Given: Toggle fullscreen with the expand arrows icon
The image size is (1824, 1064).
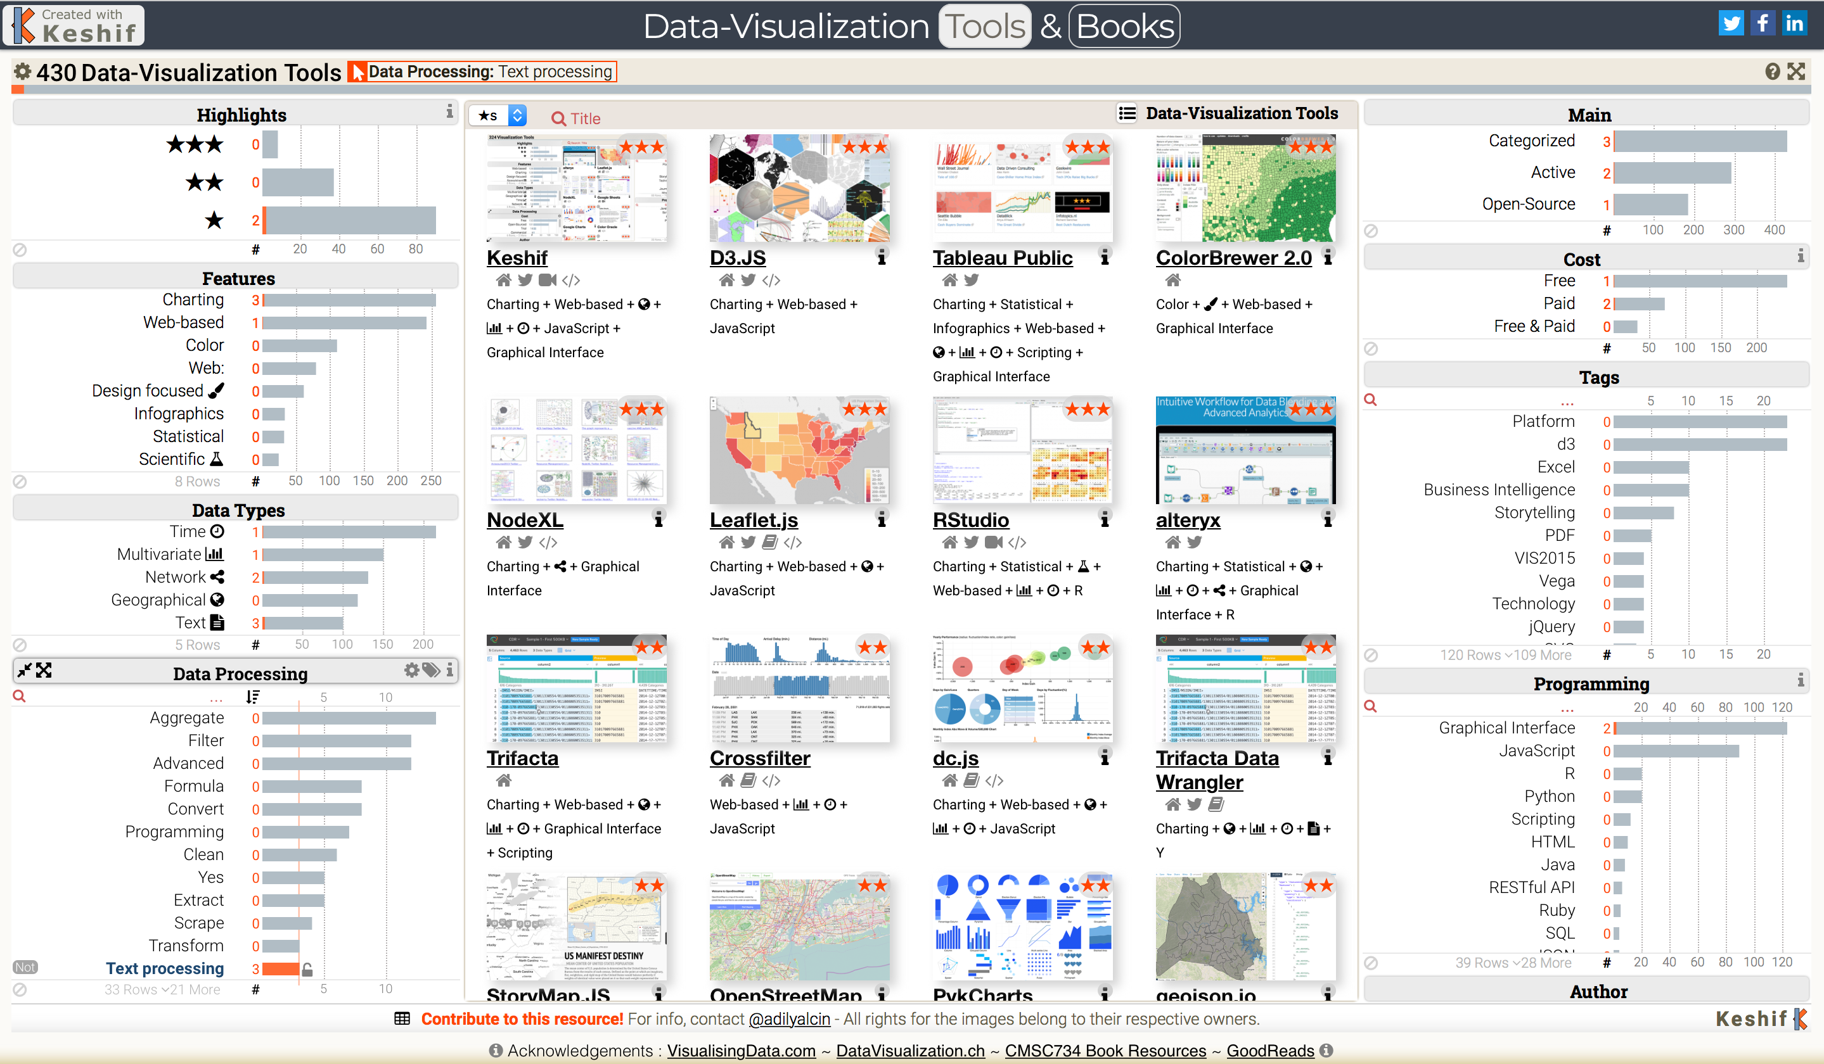Looking at the screenshot, I should click(x=1795, y=71).
